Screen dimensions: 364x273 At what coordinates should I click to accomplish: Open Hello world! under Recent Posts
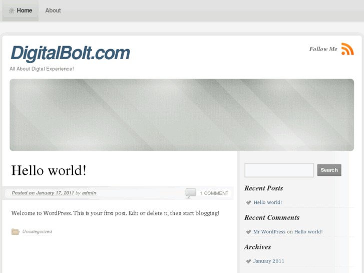click(x=268, y=202)
